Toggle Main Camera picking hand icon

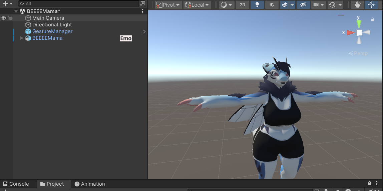click(x=10, y=18)
